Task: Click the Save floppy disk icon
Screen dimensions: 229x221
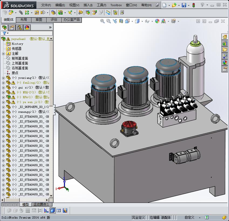Action: [x=184, y=5]
